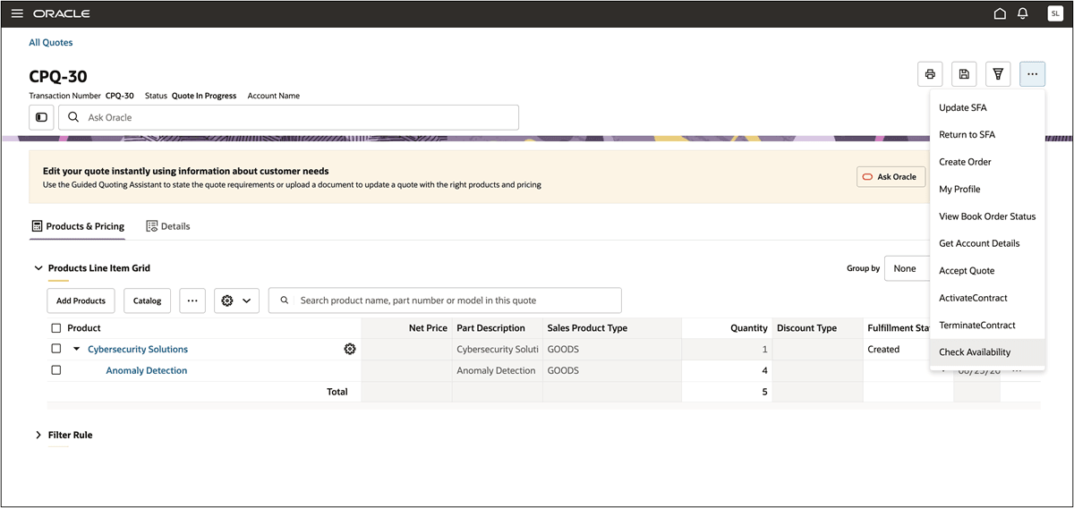Toggle the side panel icon beside Ask Oracle
The height and width of the screenshot is (508, 1074).
pos(41,117)
